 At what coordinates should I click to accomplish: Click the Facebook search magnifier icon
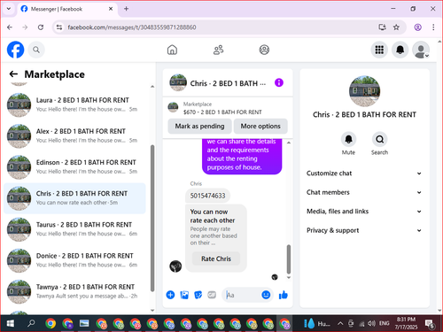pos(36,50)
